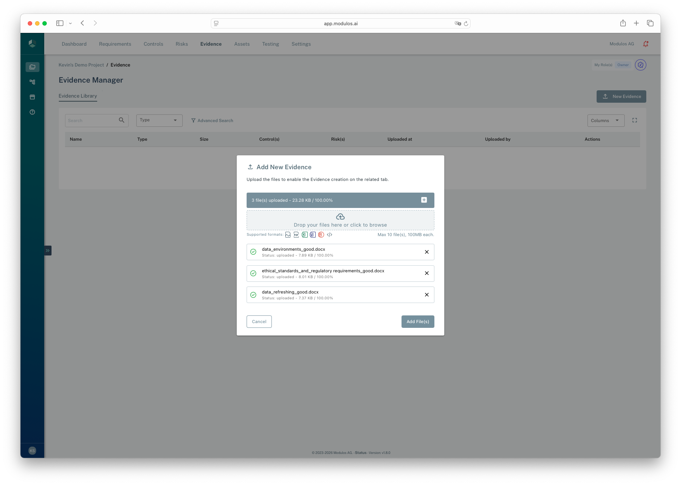The width and height of the screenshot is (681, 485).
Task: Click the Excel supported format icon
Action: pos(304,235)
